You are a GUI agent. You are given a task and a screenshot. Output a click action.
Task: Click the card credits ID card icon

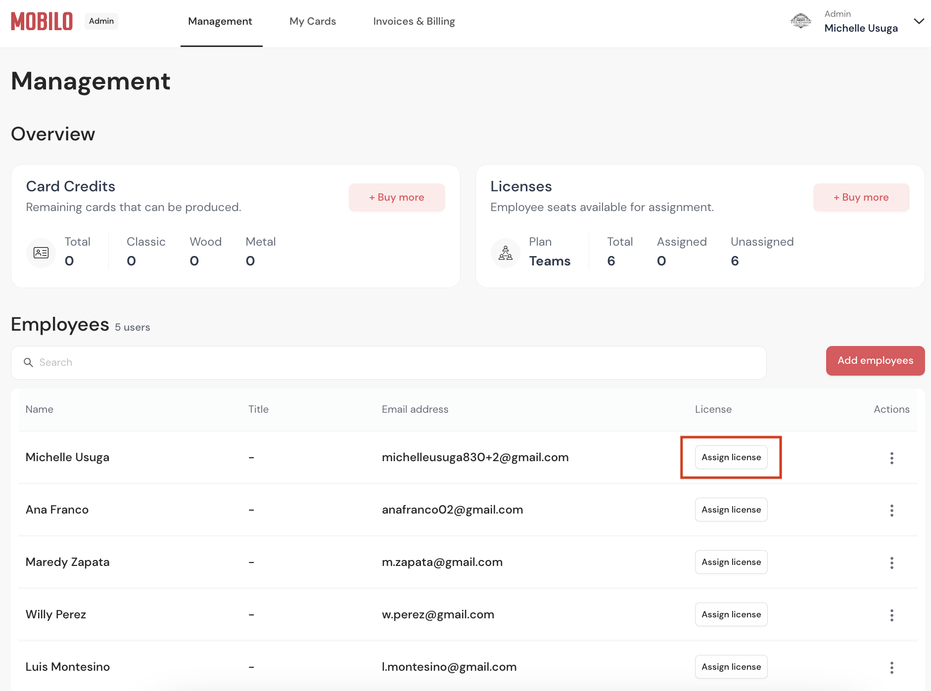tap(41, 253)
